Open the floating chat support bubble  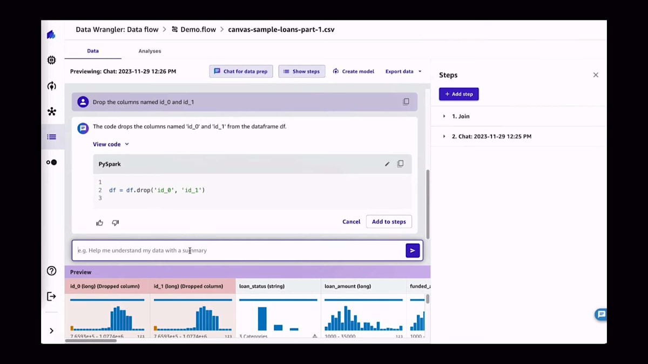point(601,314)
